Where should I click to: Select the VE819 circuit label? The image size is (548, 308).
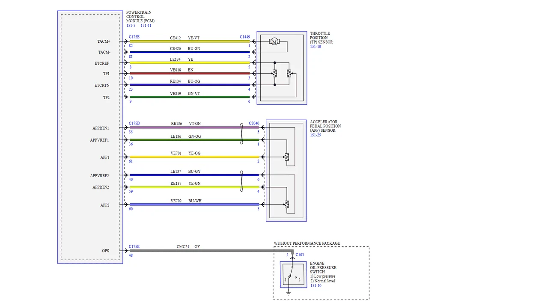point(176,93)
